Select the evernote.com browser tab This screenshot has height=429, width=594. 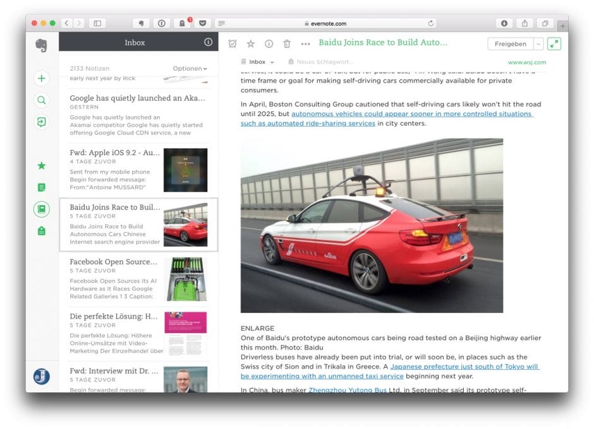tap(329, 23)
